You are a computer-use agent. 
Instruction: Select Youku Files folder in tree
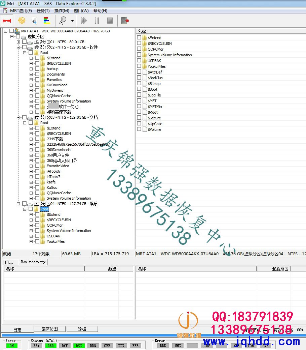click(x=55, y=241)
